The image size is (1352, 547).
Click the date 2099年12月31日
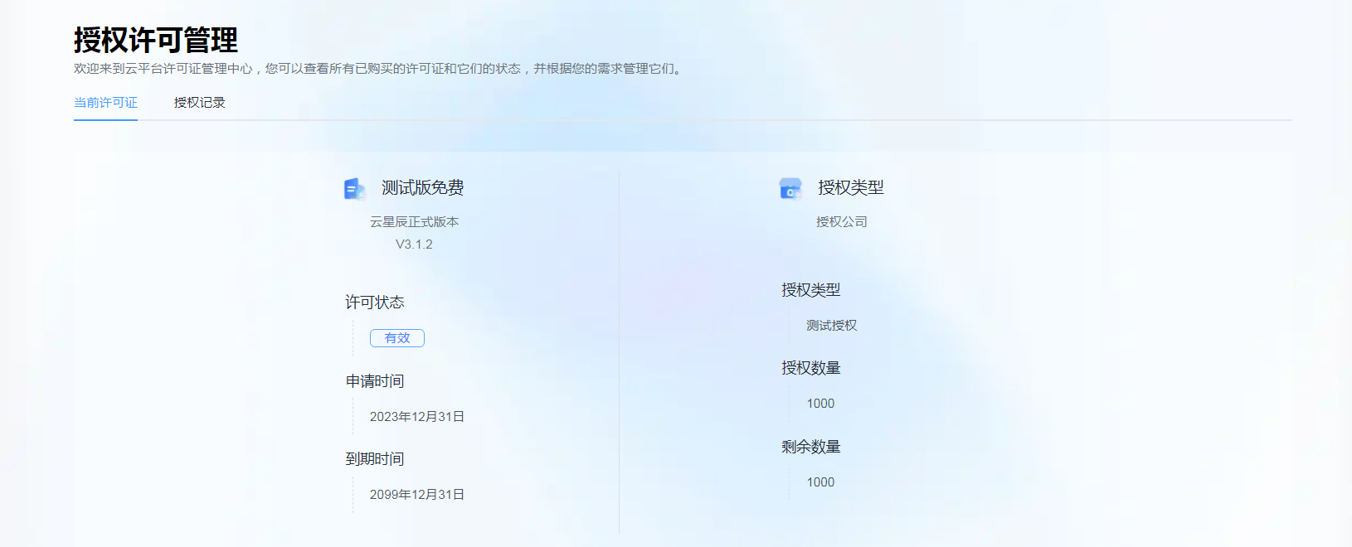416,495
